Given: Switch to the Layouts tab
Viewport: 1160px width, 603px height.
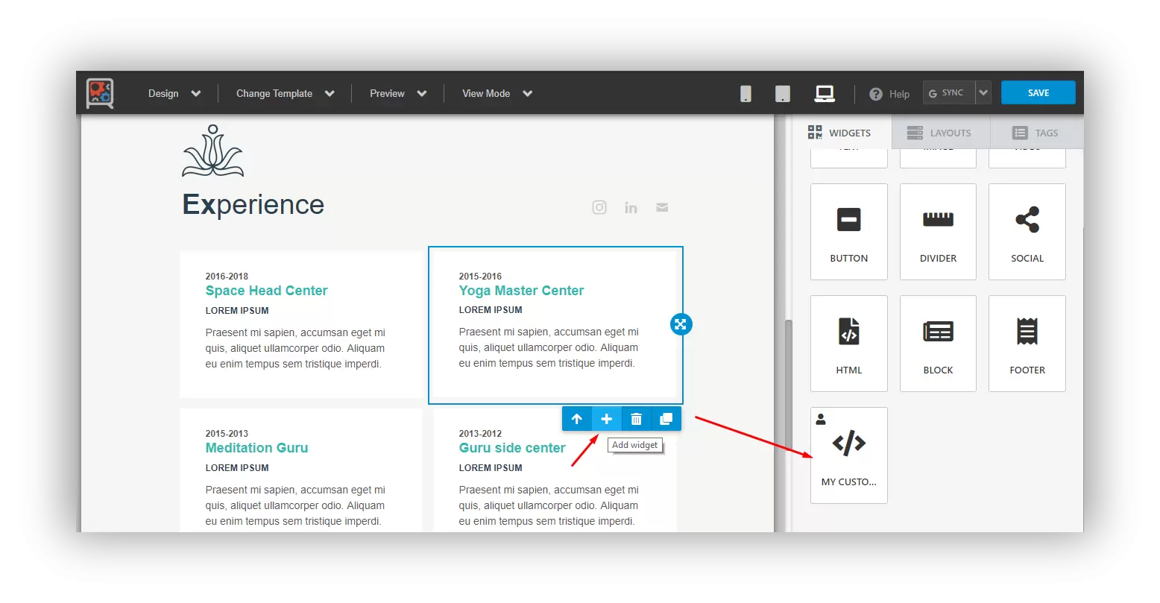Looking at the screenshot, I should [939, 133].
